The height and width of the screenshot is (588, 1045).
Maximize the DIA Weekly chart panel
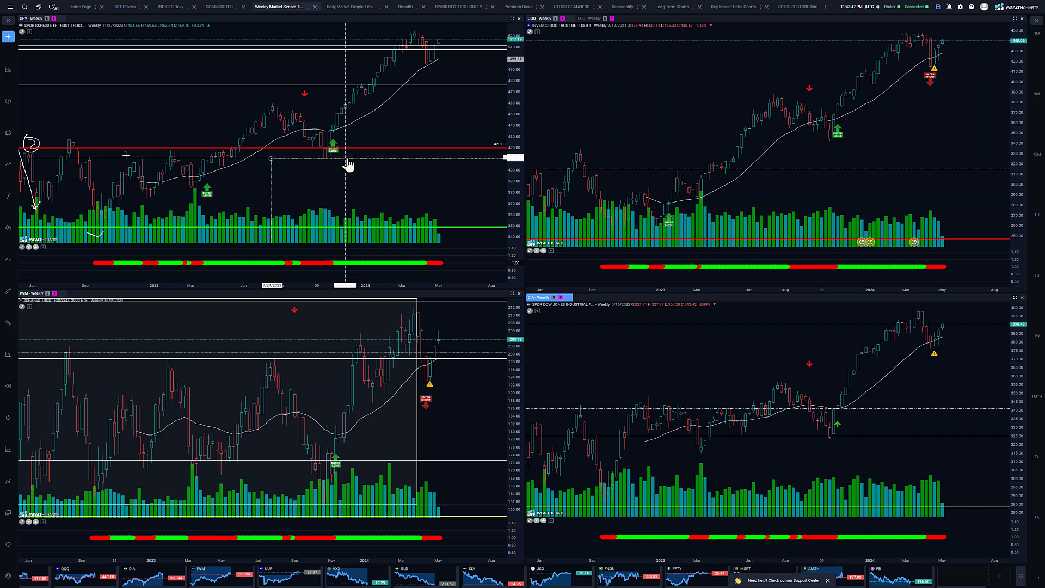point(1015,297)
